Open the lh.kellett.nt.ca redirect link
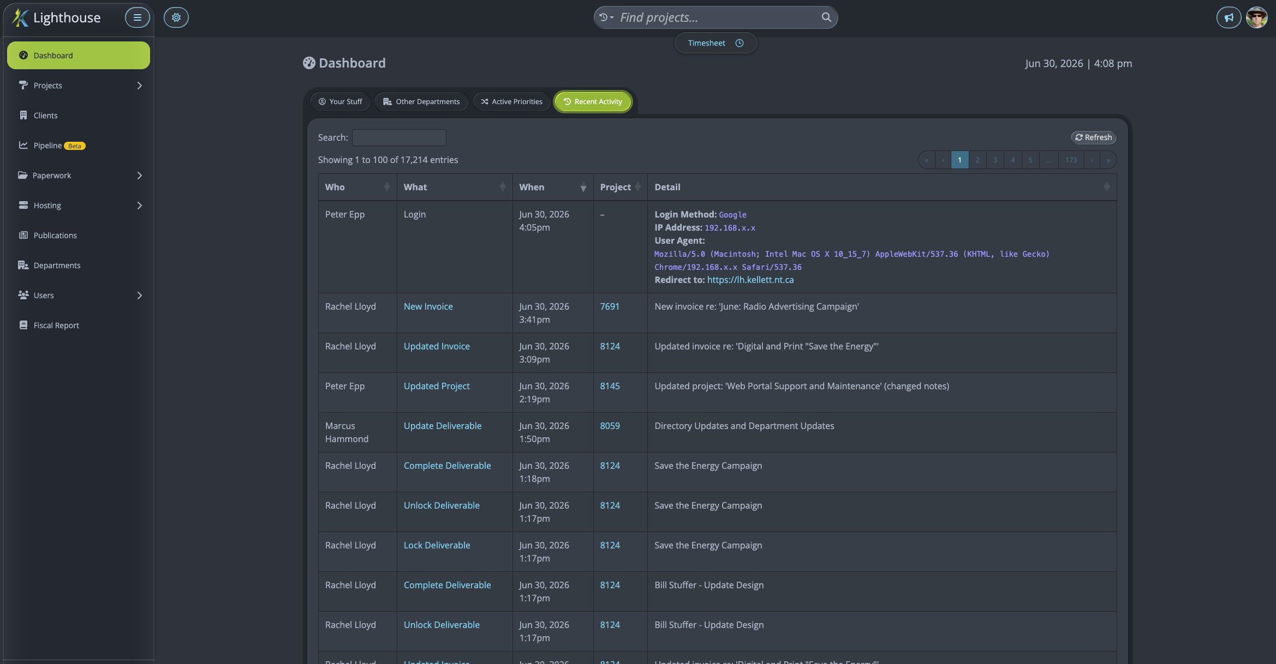The height and width of the screenshot is (664, 1276). [x=750, y=280]
